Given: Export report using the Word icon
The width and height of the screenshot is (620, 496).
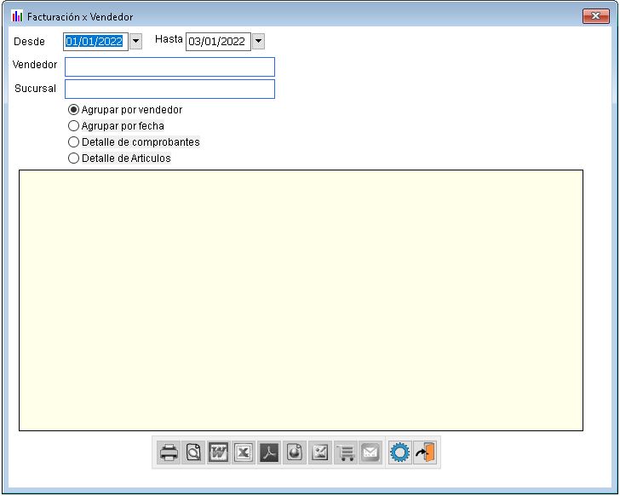Looking at the screenshot, I should pyautogui.click(x=218, y=453).
